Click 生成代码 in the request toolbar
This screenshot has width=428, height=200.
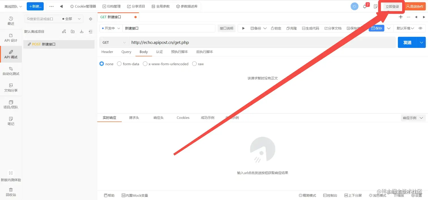(x=310, y=28)
